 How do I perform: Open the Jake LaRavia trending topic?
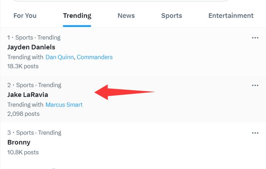tap(28, 95)
